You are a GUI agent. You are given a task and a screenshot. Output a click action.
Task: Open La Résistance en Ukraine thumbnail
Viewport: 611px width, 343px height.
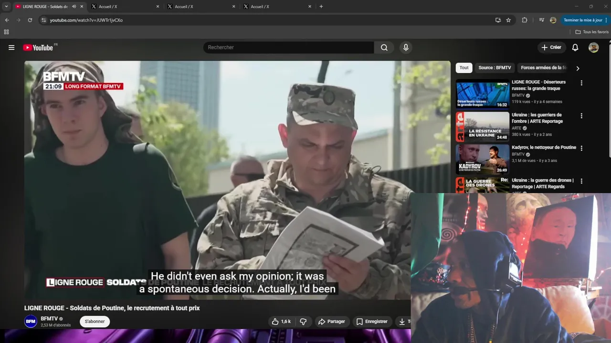pyautogui.click(x=483, y=127)
